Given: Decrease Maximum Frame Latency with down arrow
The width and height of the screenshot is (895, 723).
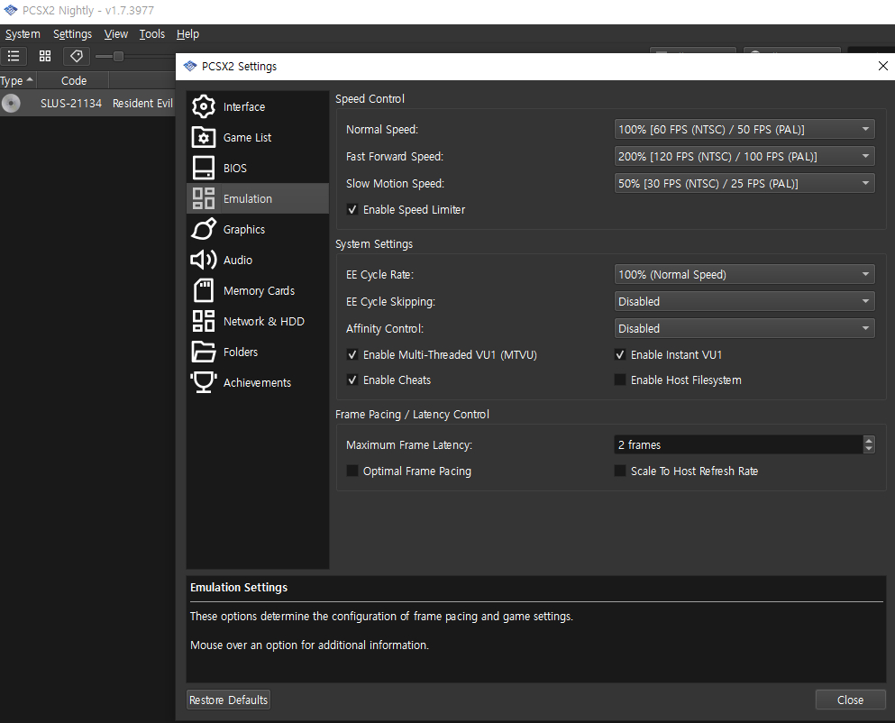Looking at the screenshot, I should pos(869,449).
